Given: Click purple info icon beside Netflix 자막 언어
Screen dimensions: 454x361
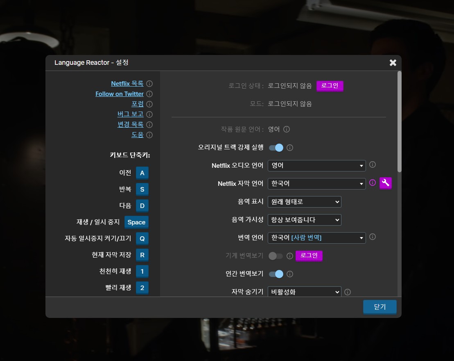Looking at the screenshot, I should pyautogui.click(x=373, y=183).
